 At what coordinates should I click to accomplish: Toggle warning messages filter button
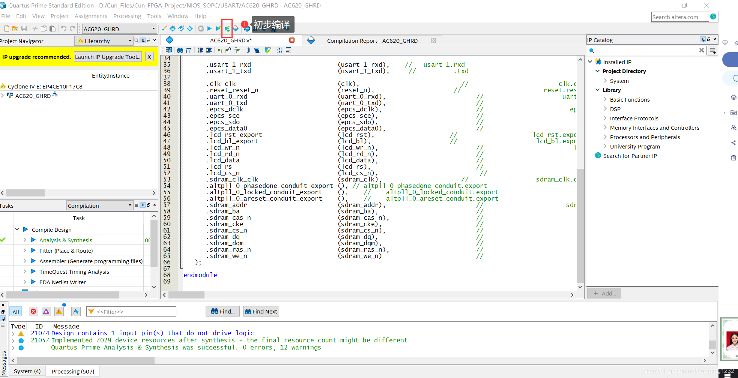point(59,311)
